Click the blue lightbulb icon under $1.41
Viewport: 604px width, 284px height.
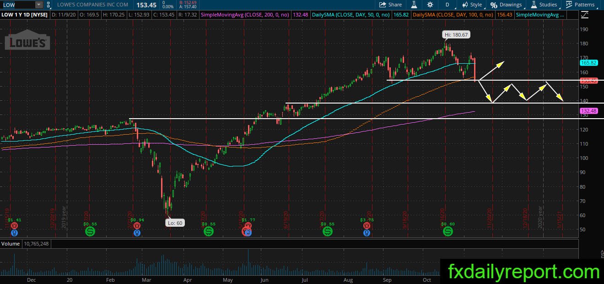pos(14,233)
